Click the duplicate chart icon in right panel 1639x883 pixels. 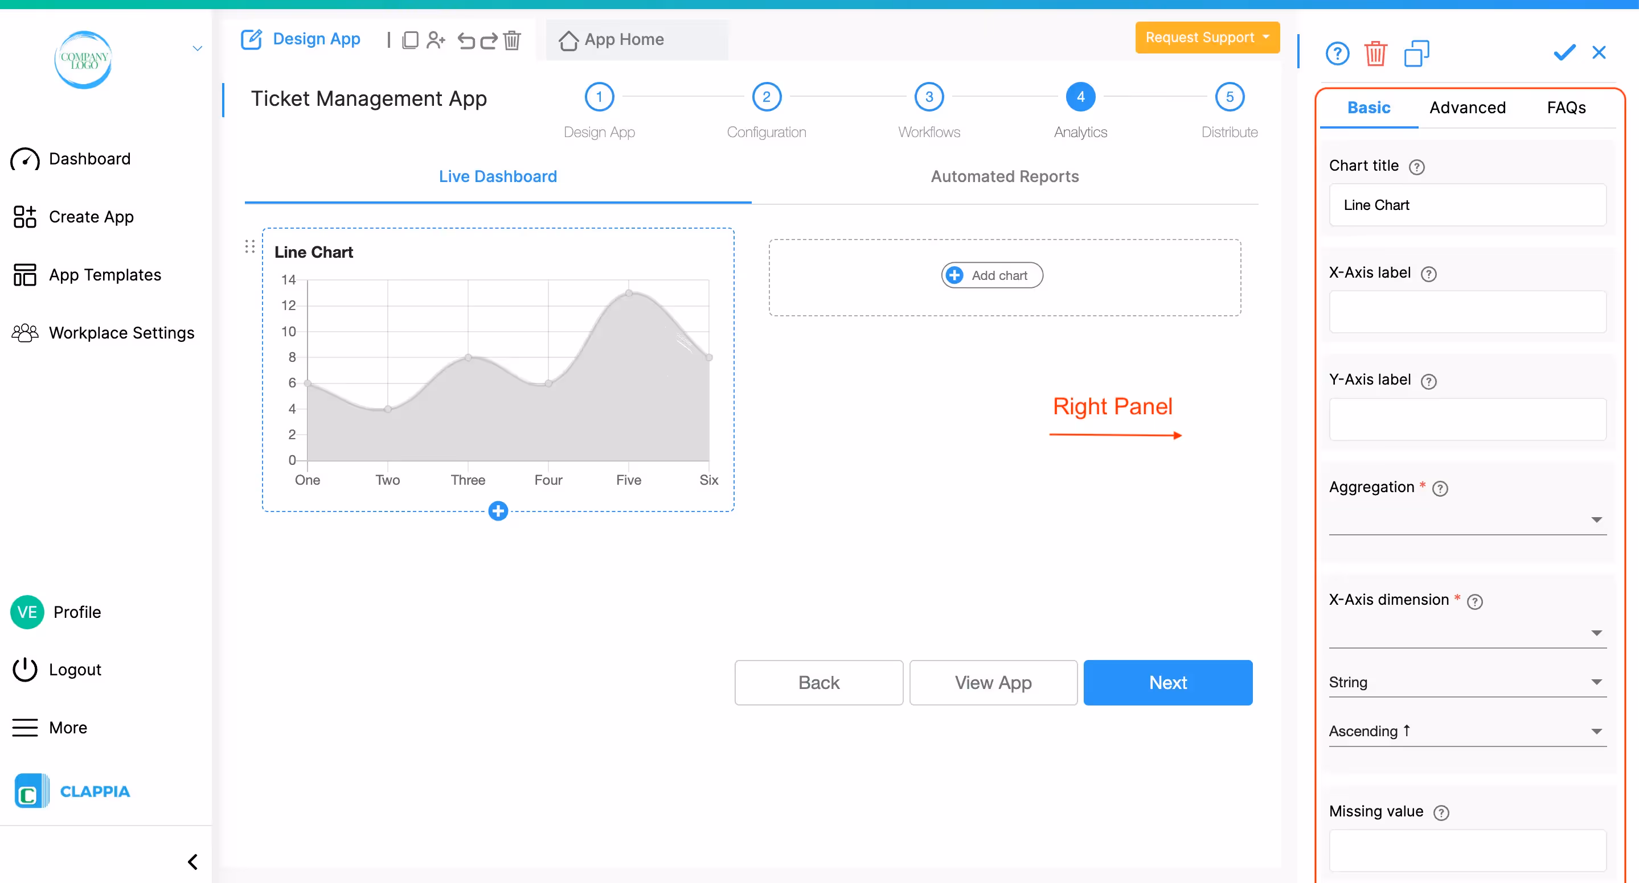1416,53
